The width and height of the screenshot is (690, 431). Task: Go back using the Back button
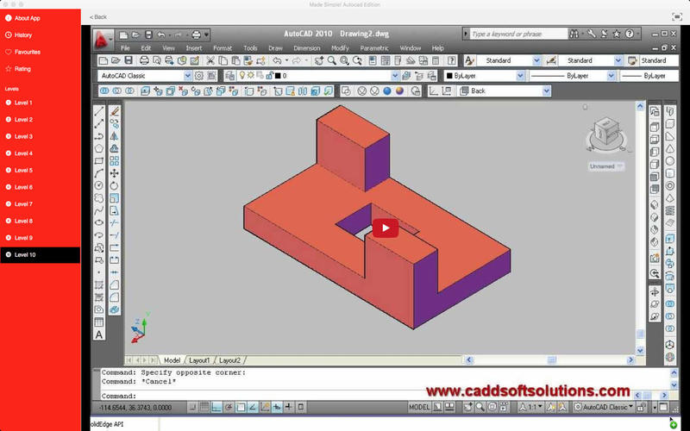tap(98, 17)
